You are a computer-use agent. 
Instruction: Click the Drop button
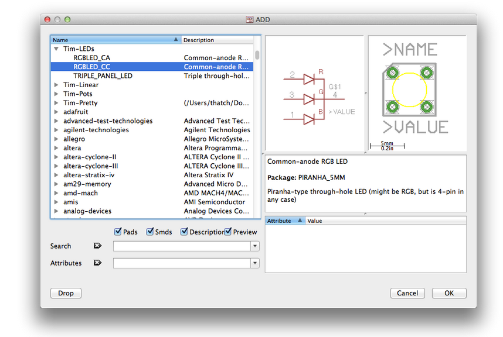(66, 293)
